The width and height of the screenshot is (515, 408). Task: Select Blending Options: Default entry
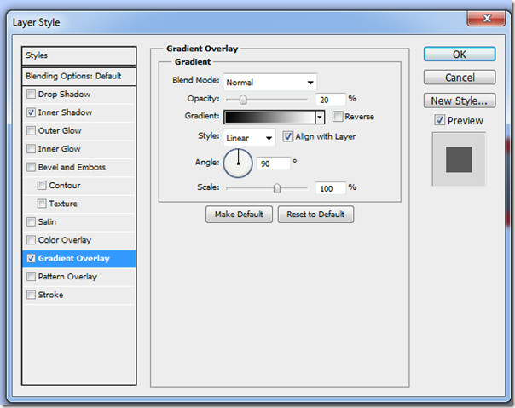(79, 76)
